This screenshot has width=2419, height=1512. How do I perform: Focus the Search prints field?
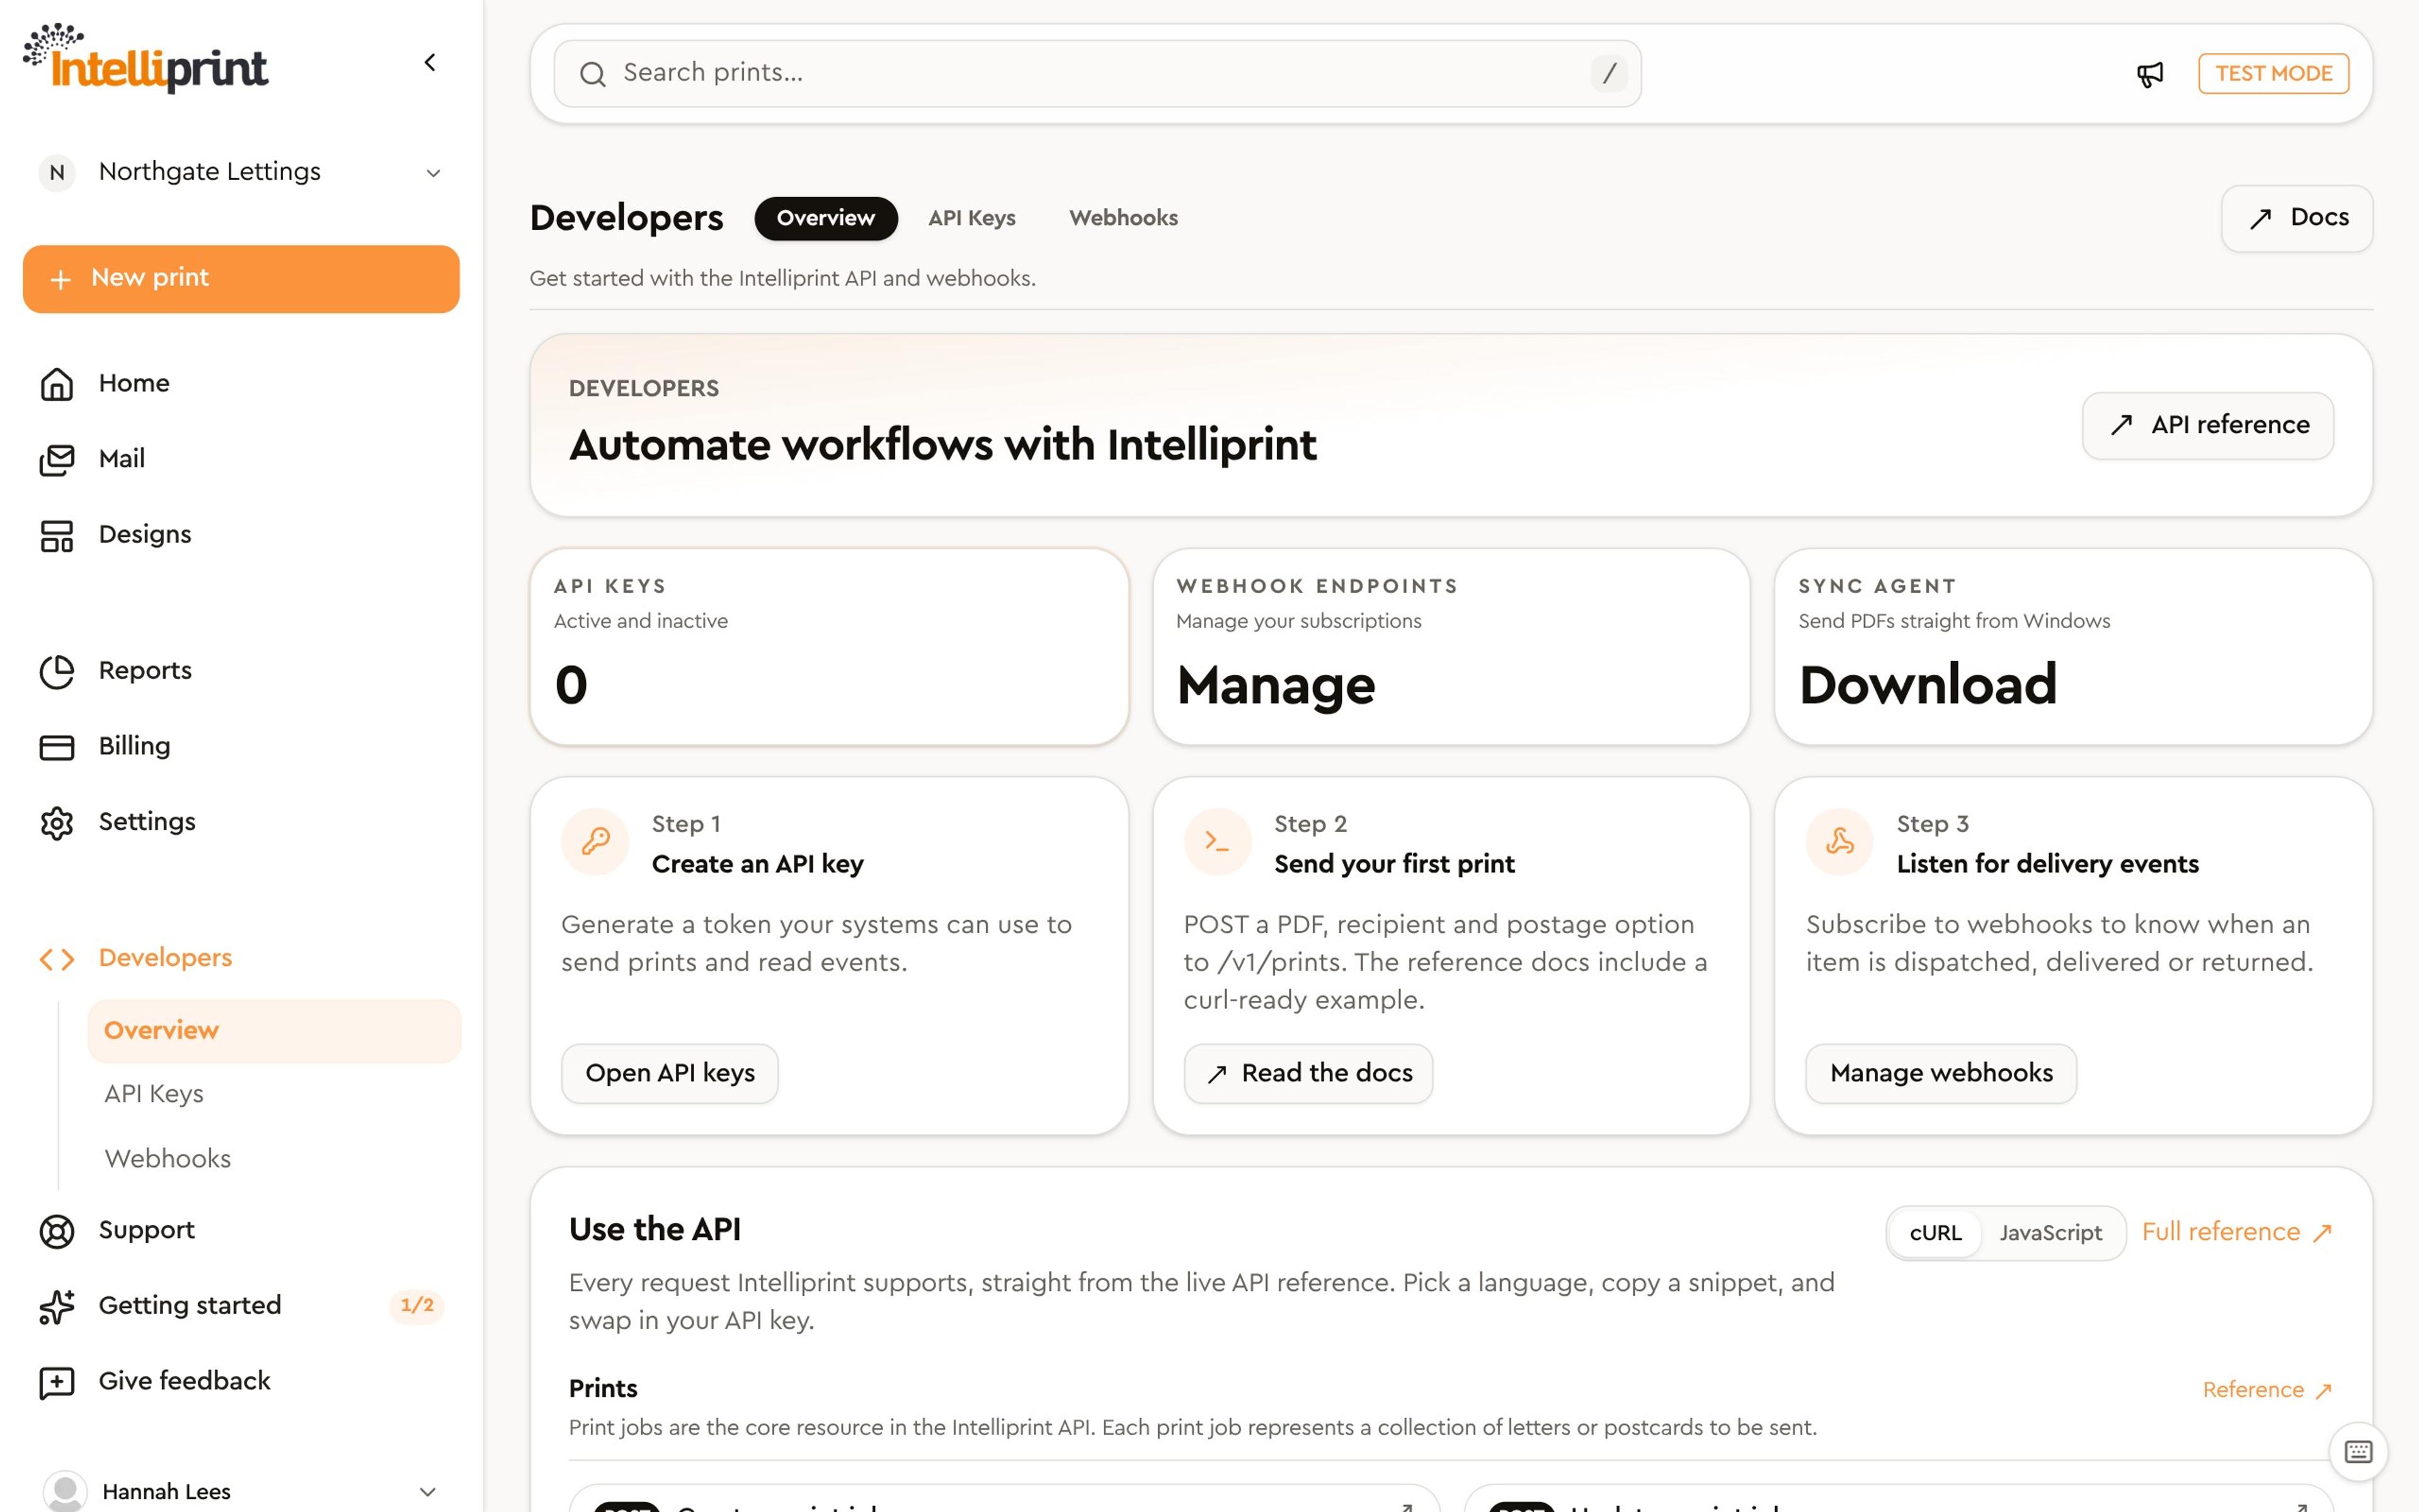(x=1097, y=74)
